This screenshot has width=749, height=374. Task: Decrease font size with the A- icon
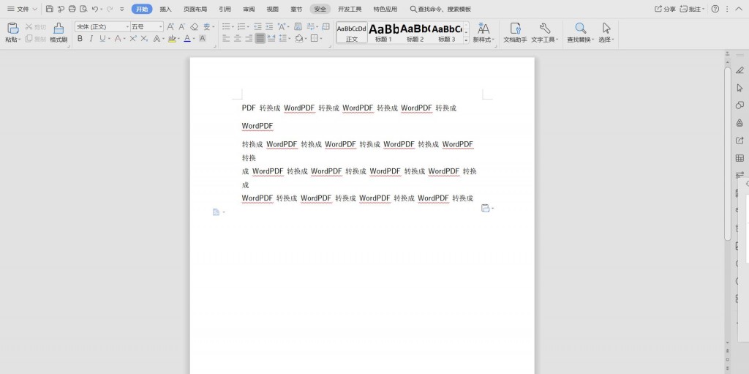pyautogui.click(x=182, y=27)
